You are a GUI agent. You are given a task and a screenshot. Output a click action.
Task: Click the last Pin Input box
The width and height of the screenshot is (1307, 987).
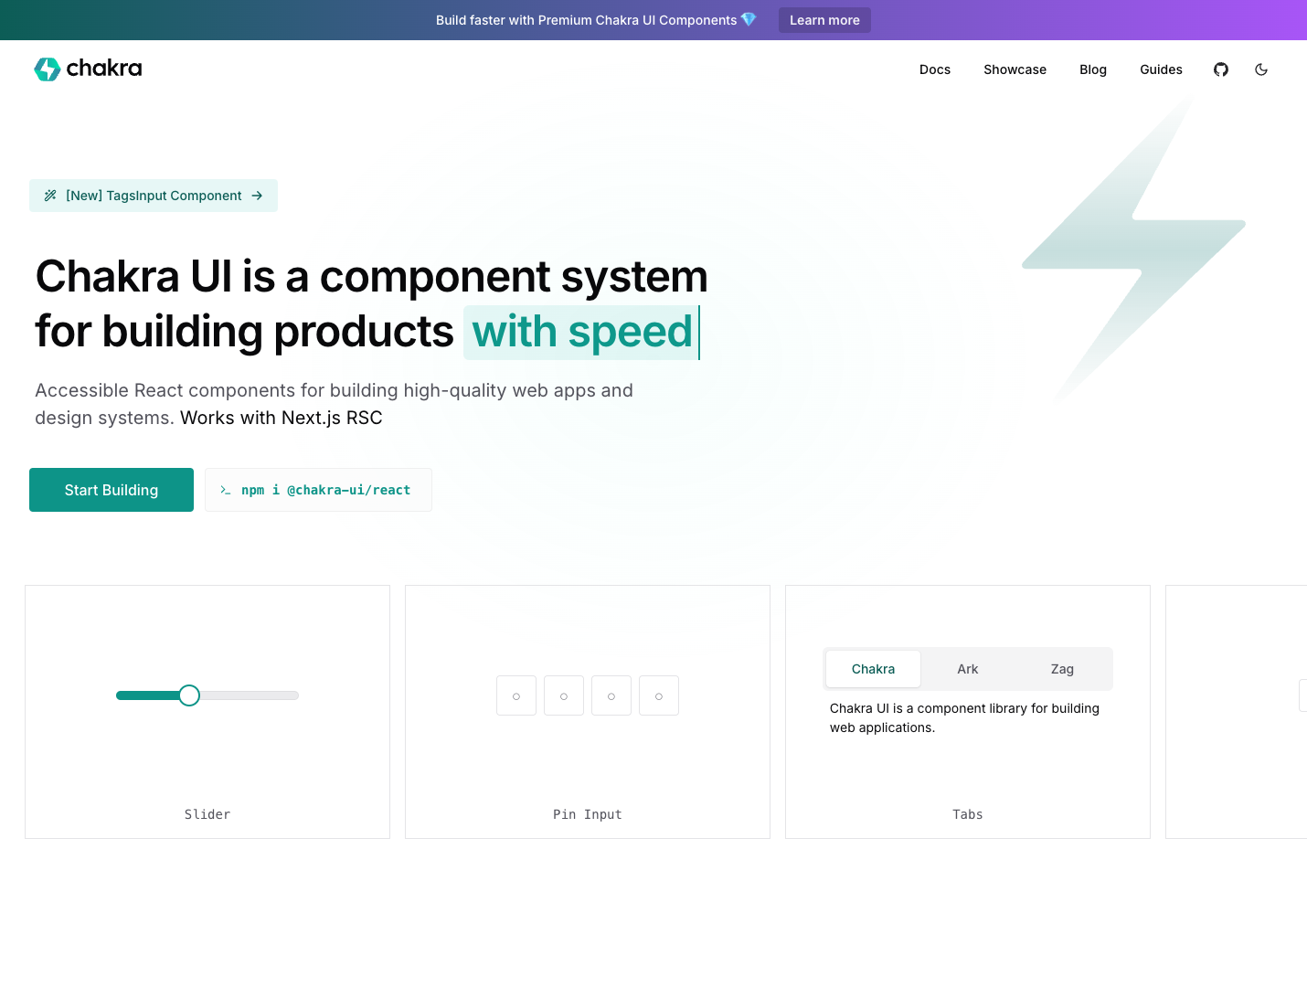pyautogui.click(x=659, y=695)
